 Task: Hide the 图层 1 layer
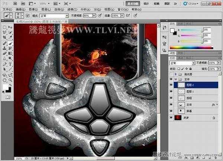[171, 91]
